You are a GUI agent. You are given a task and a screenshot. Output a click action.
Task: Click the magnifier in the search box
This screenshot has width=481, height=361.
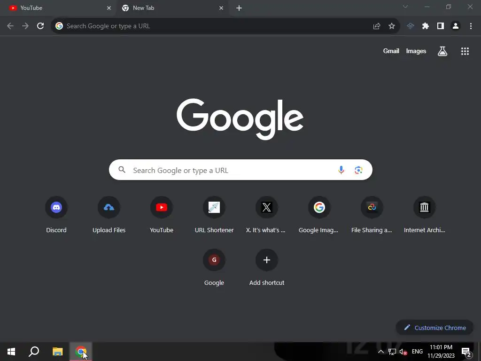click(x=122, y=169)
